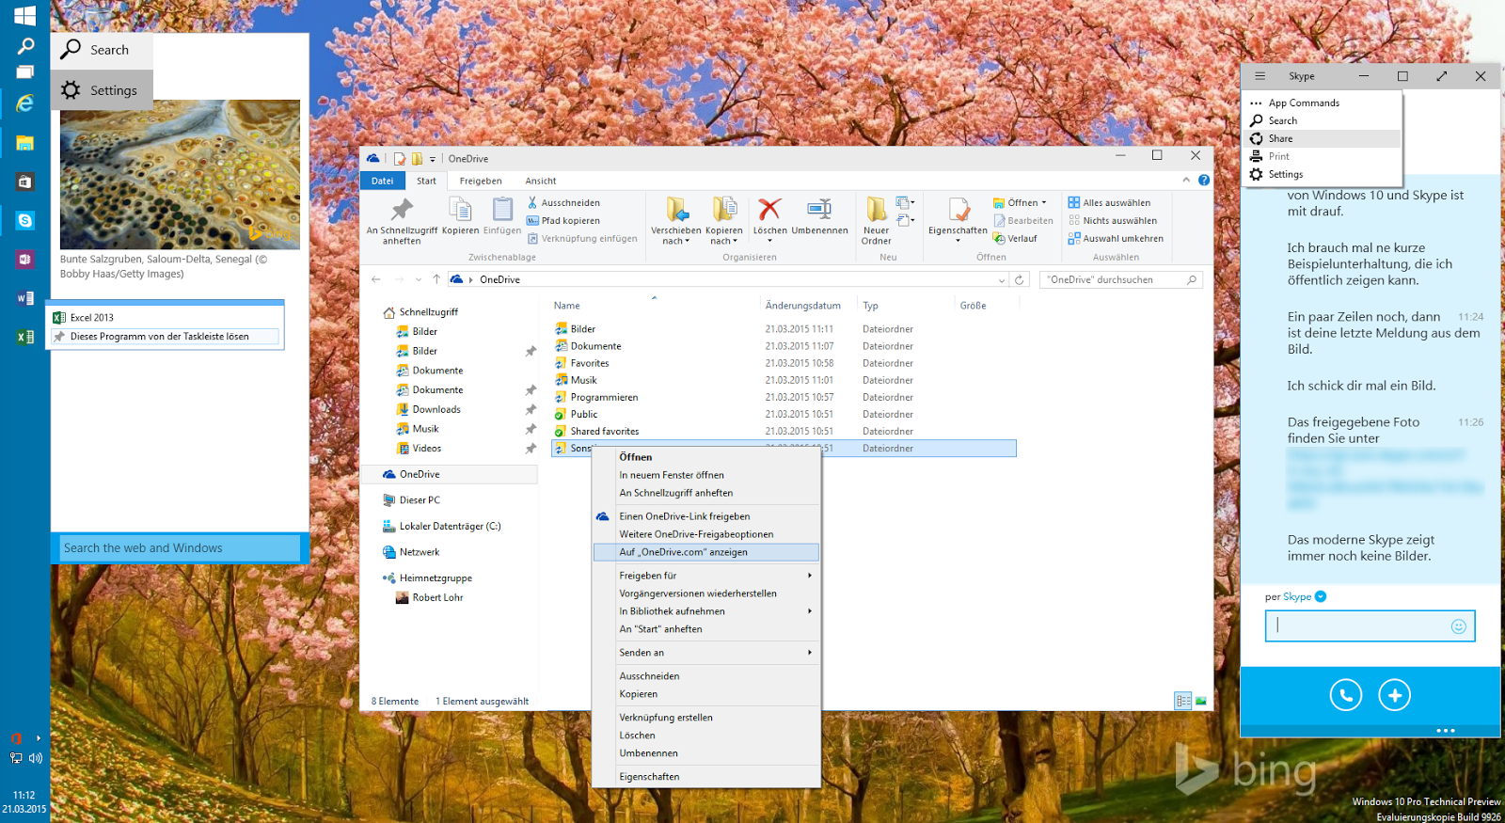Click the red Löschen delete icon
Viewport: 1505px width, 823px height.
tap(769, 210)
